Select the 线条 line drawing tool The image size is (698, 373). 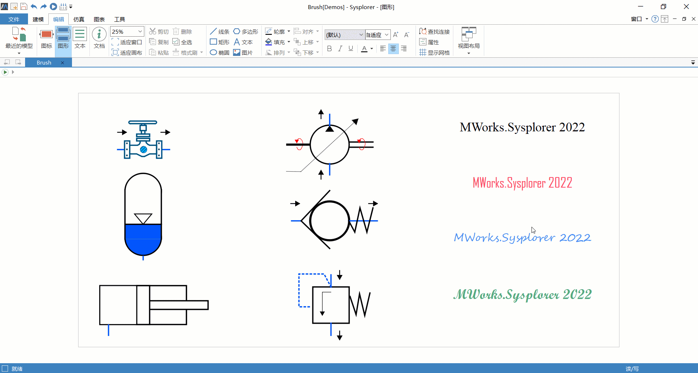[220, 32]
